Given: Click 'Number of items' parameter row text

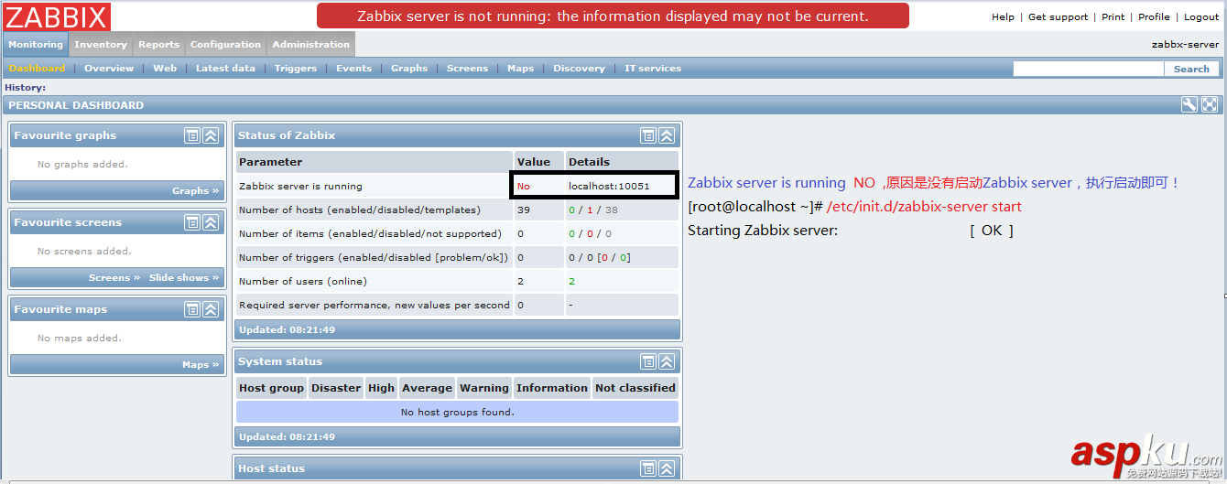Looking at the screenshot, I should coord(370,233).
